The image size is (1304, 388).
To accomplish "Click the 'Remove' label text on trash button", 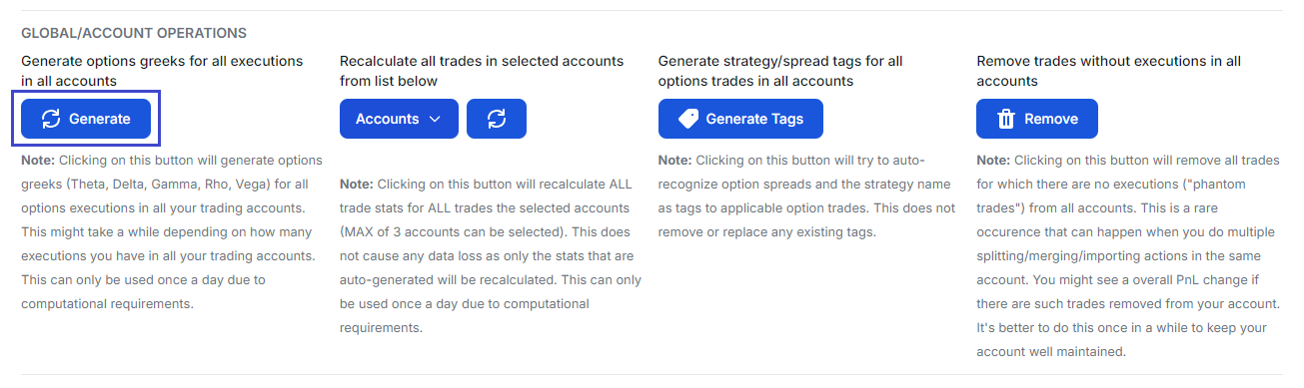I will 1051,119.
